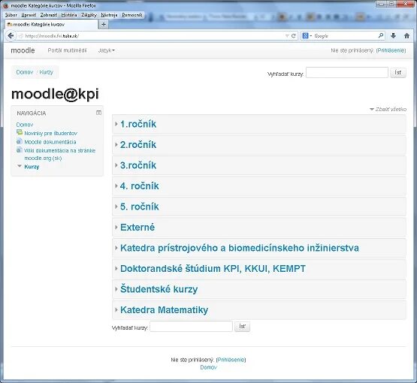Expand the 3.ročník category
The image size is (417, 383).
[x=116, y=165]
